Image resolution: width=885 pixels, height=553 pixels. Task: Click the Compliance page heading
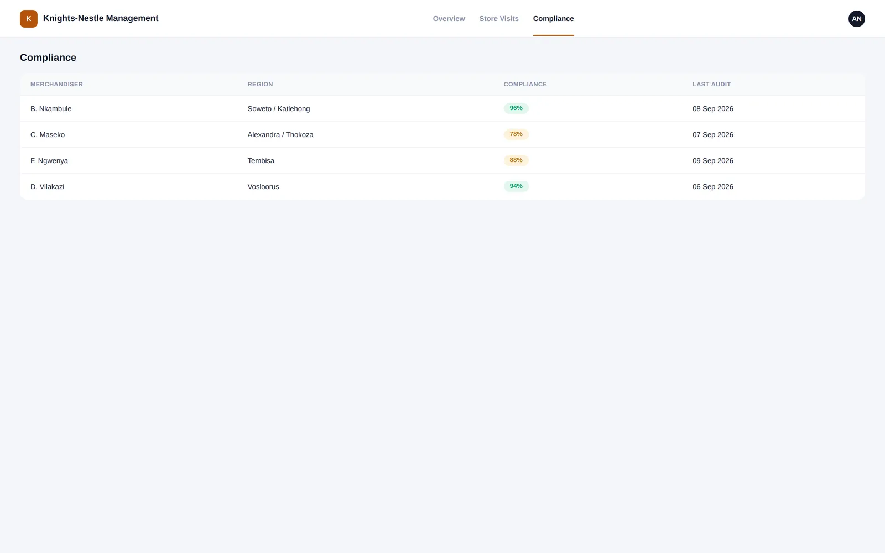(48, 58)
